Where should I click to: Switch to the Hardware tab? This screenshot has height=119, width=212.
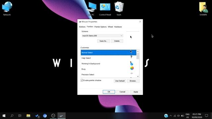point(118,27)
